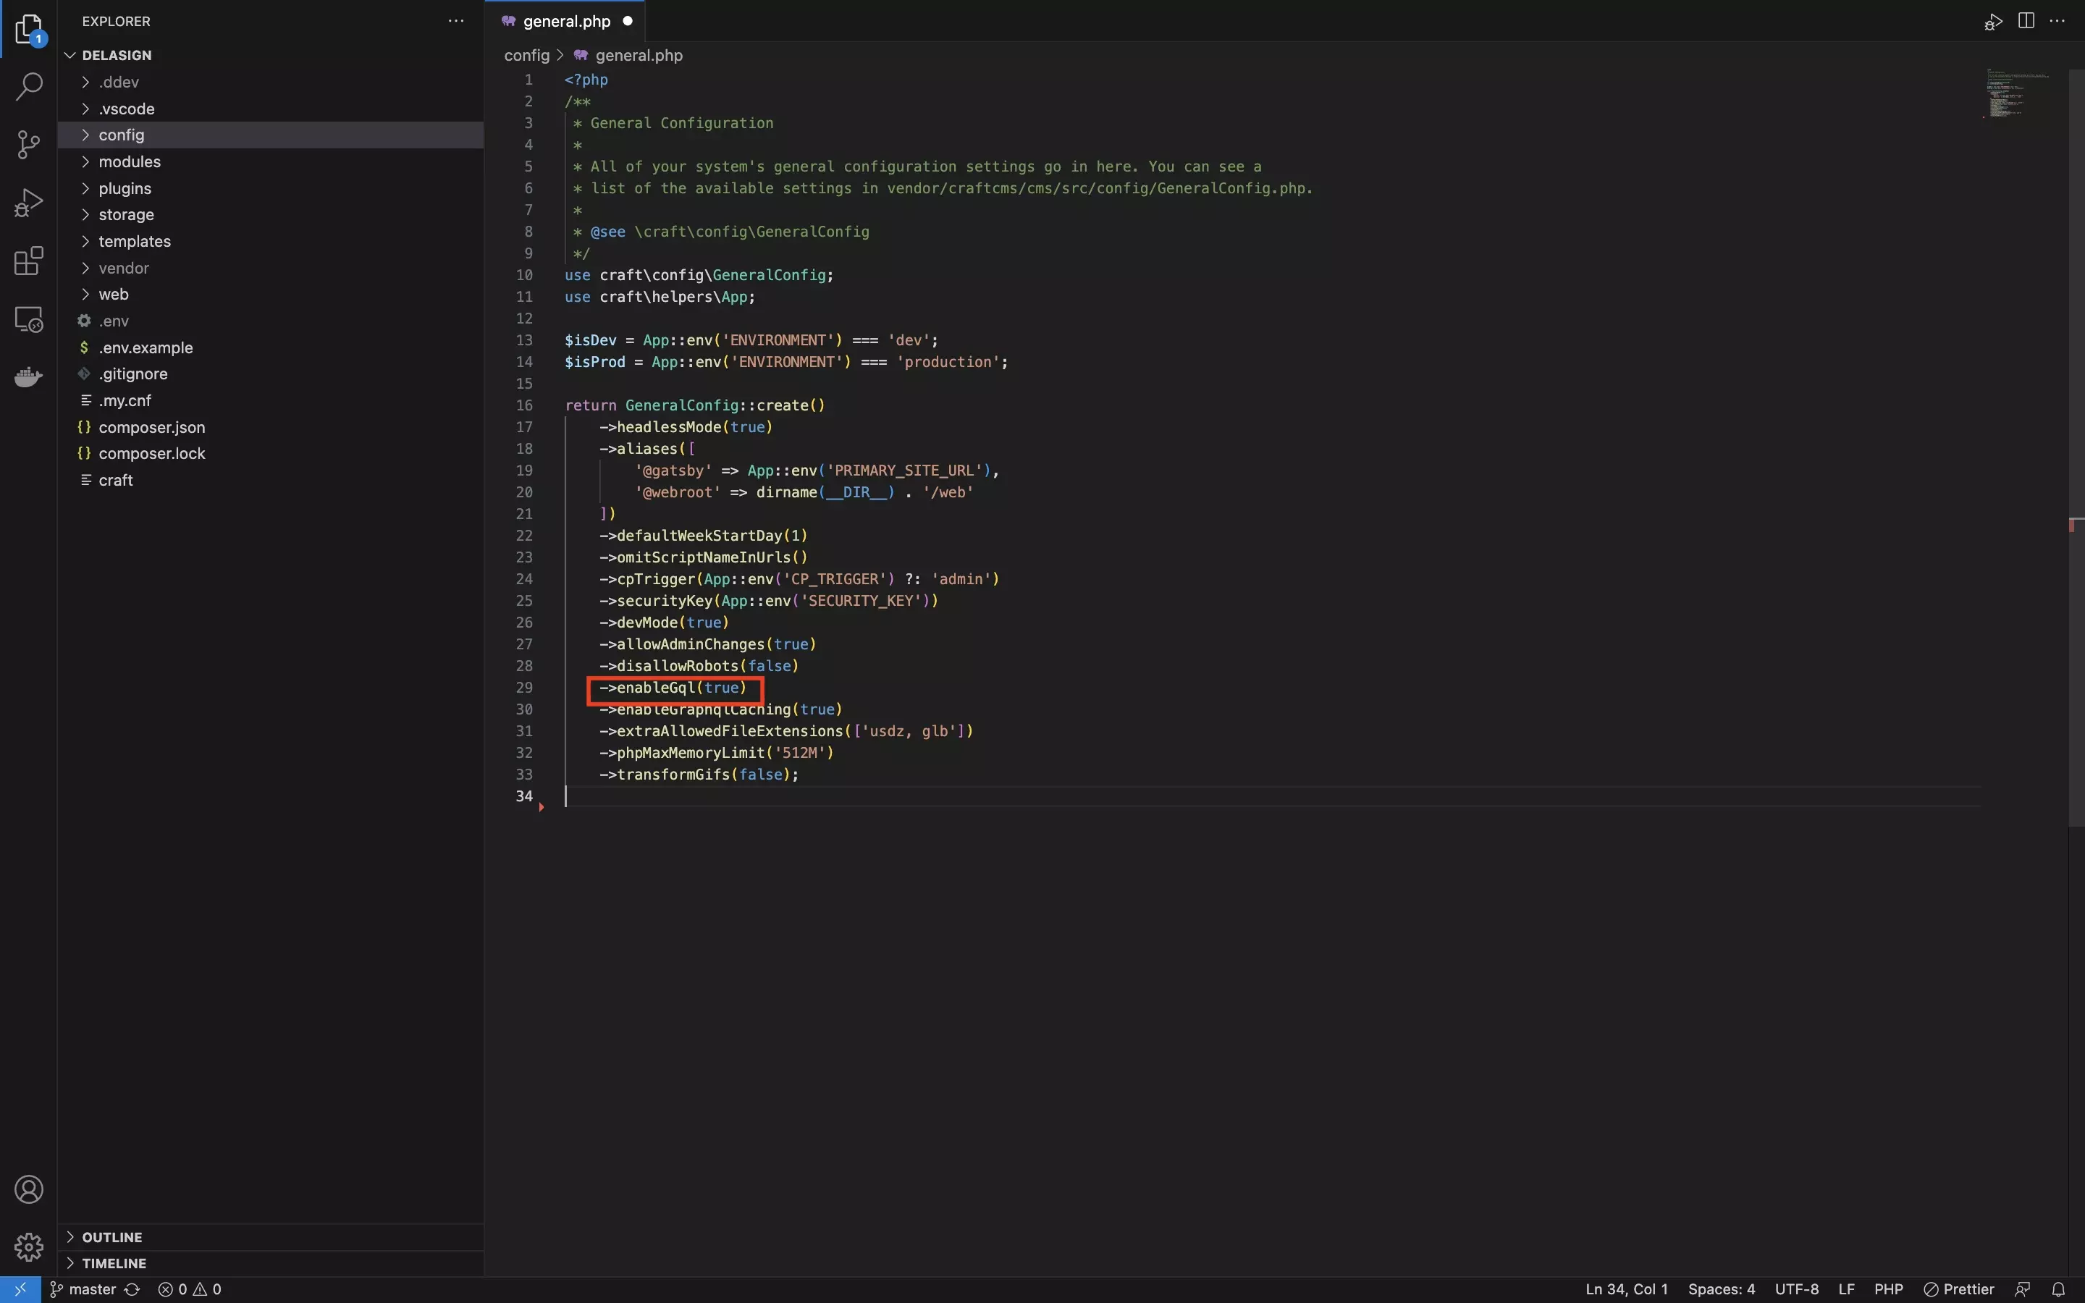
Task: Click phpMaxMemoryLimit('512M') on line 32
Action: point(717,752)
